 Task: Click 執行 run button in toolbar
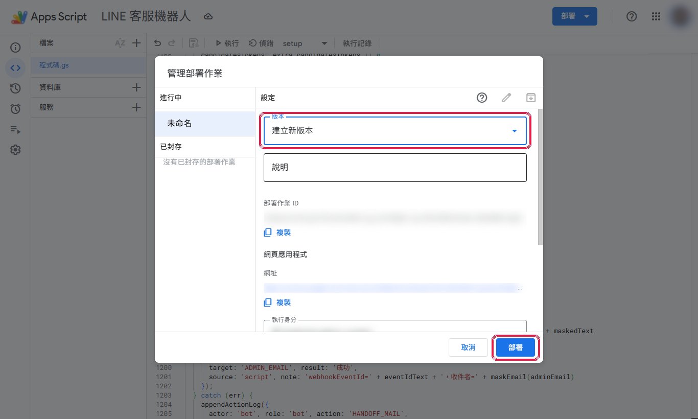pos(227,43)
